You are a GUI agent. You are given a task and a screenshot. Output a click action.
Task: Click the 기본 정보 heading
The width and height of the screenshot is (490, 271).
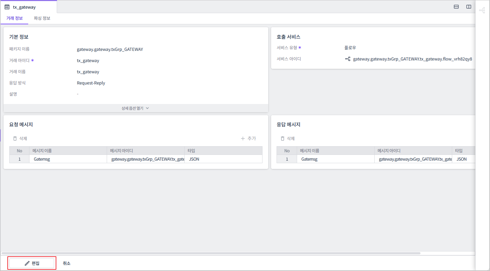pos(19,37)
